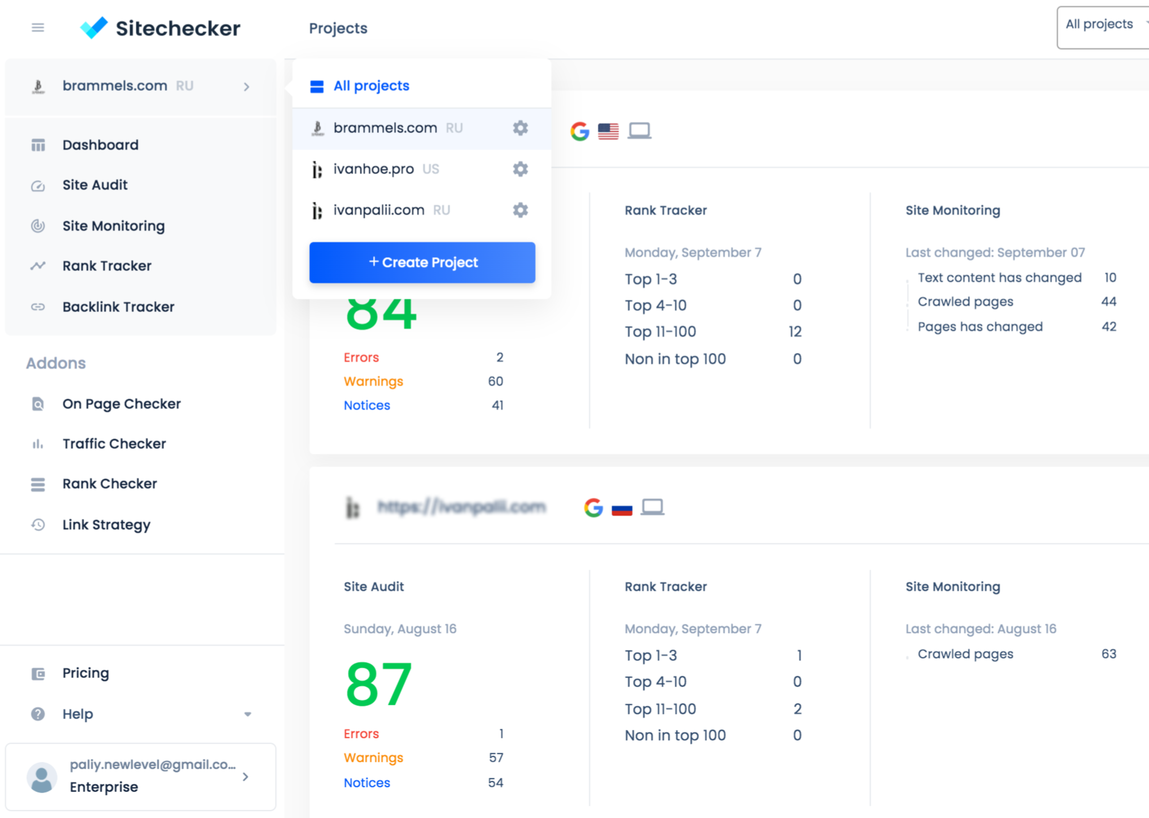Click the On Page Checker icon
The height and width of the screenshot is (818, 1149).
(38, 404)
